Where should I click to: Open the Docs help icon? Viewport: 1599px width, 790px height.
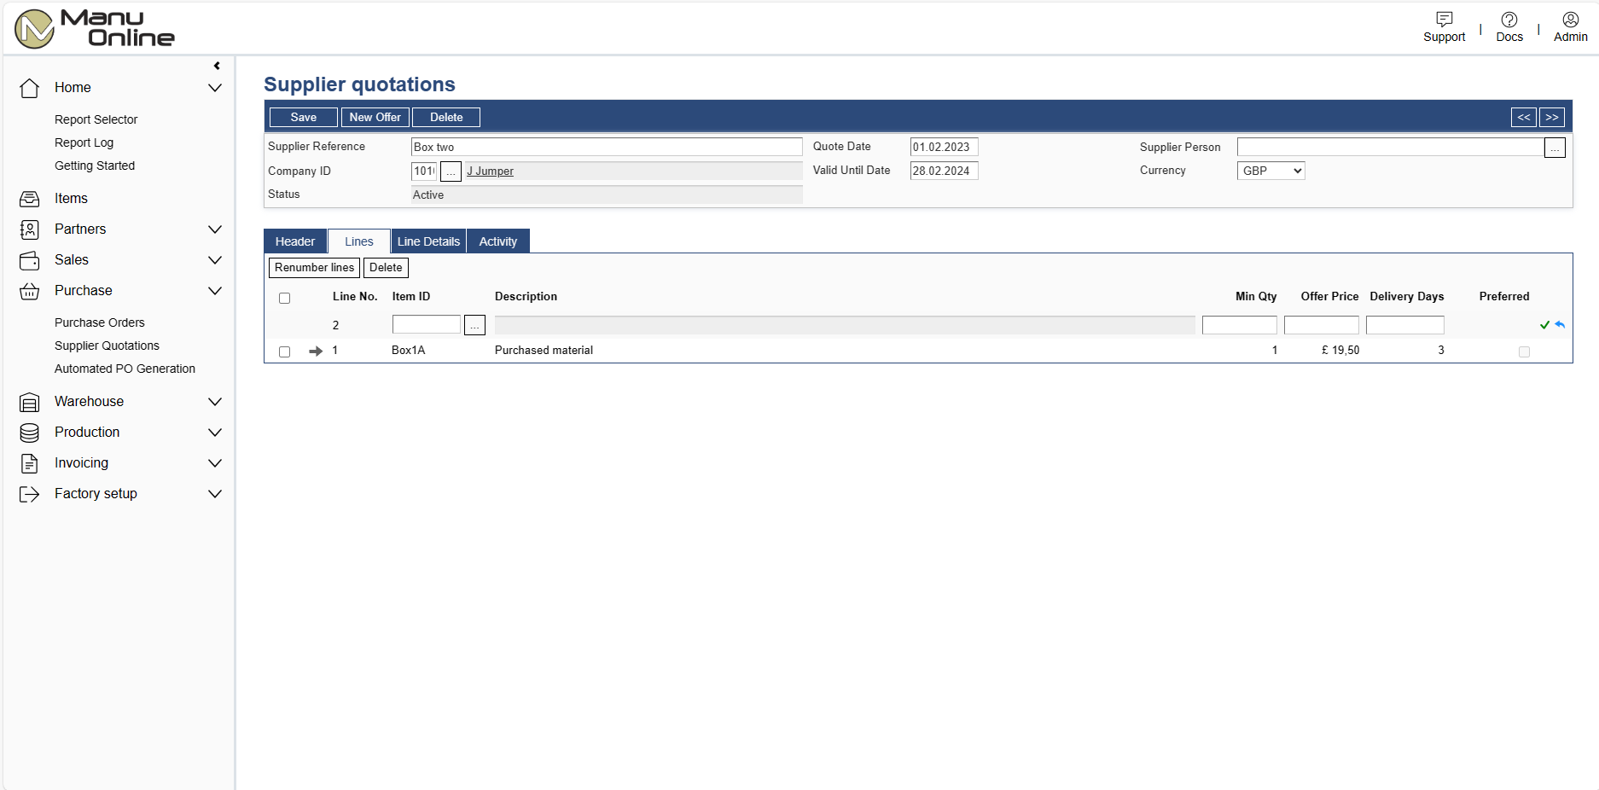pos(1509,20)
